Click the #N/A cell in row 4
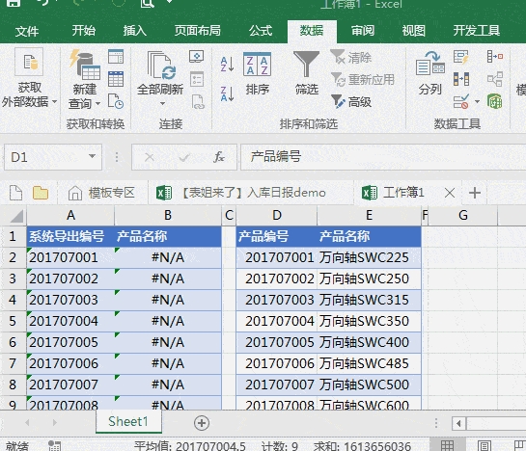The image size is (526, 451). coord(168,300)
